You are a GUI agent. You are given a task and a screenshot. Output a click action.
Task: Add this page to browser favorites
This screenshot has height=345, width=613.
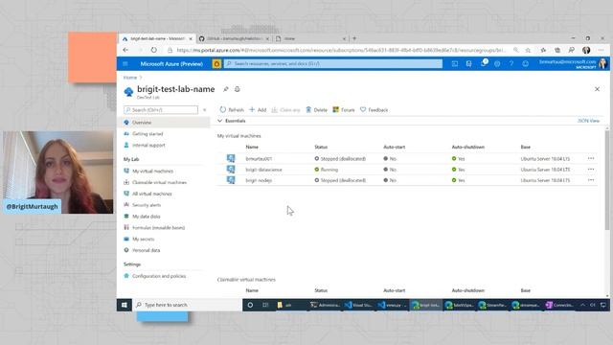(x=528, y=50)
